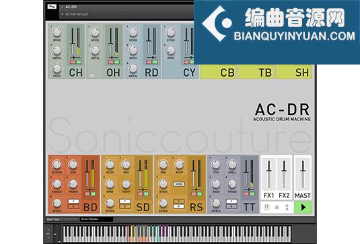The height and width of the screenshot is (244, 360).
Task: Click the RD channel volume fader
Action: click(x=149, y=41)
